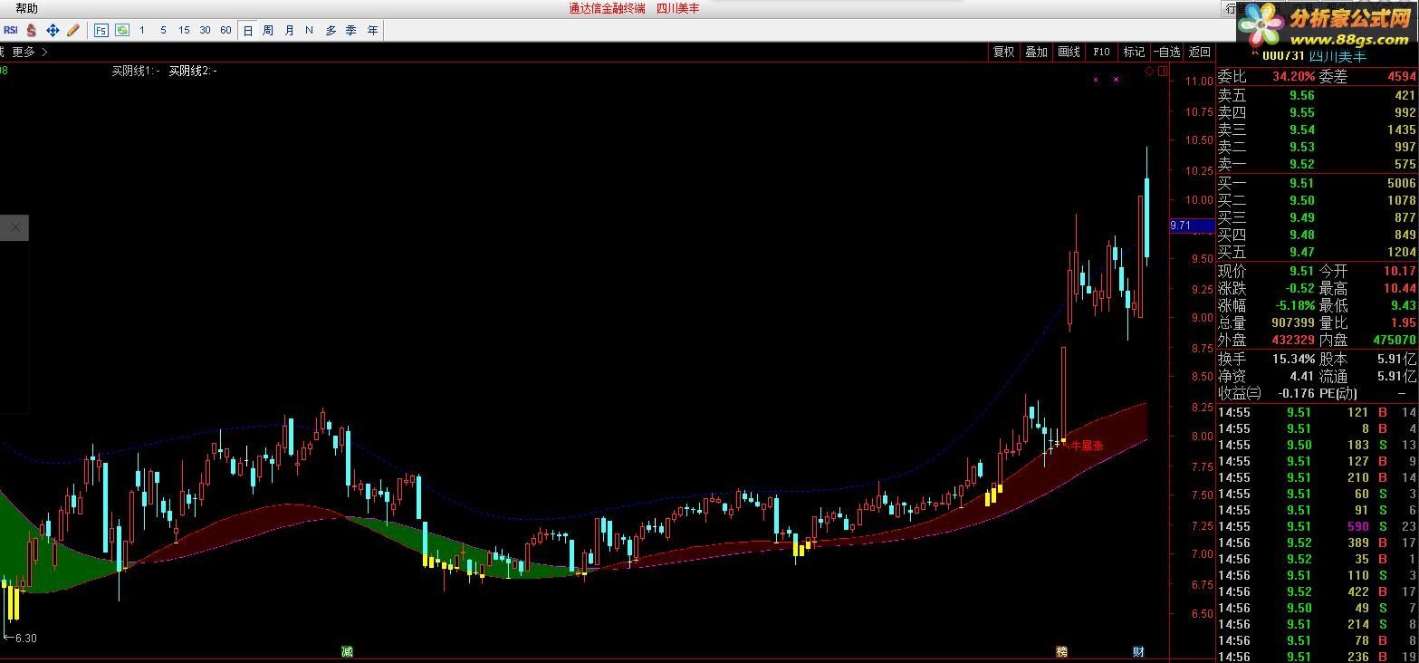
Task: Click the window title 通达信金融终端
Action: 607,8
